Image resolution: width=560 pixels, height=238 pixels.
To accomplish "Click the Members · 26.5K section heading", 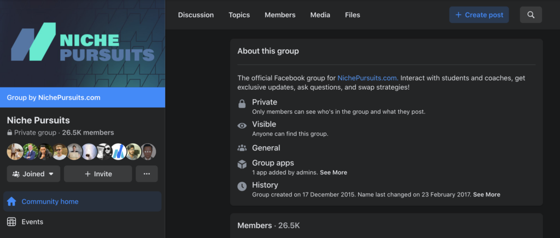I will [269, 225].
